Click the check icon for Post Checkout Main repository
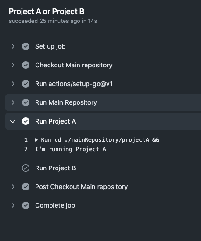Screen dimensions: 201x241 [26, 187]
